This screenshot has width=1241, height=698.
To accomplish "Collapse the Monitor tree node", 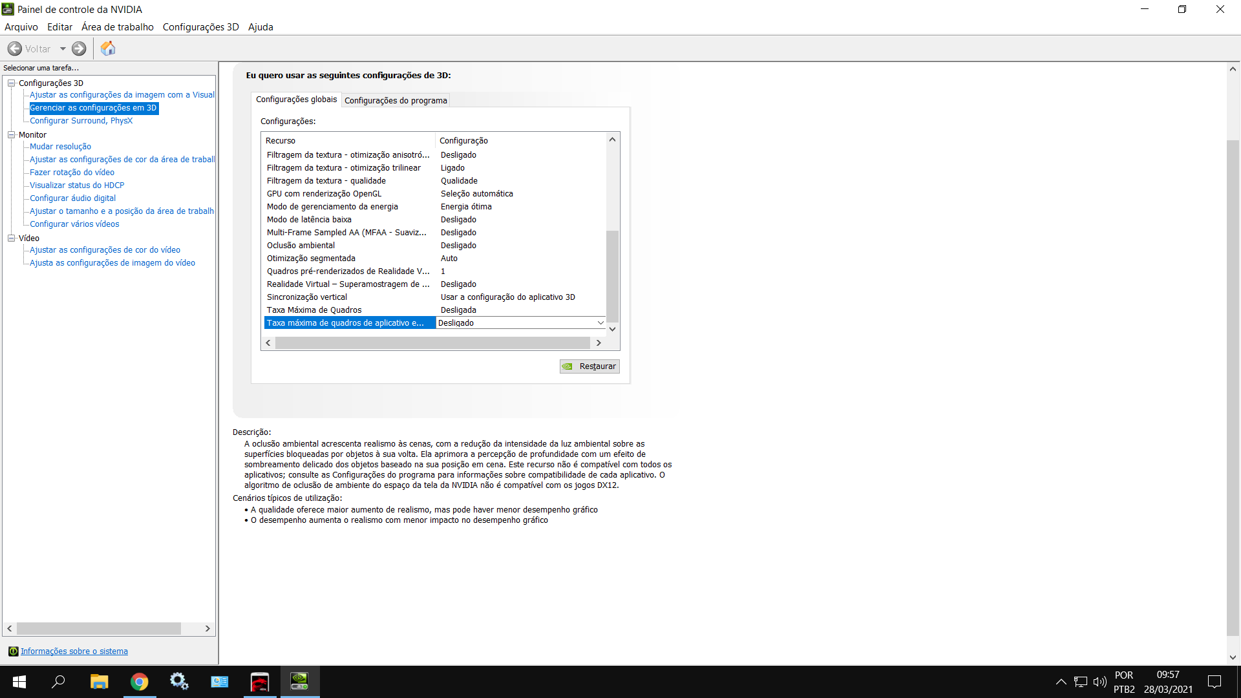I will coord(11,134).
